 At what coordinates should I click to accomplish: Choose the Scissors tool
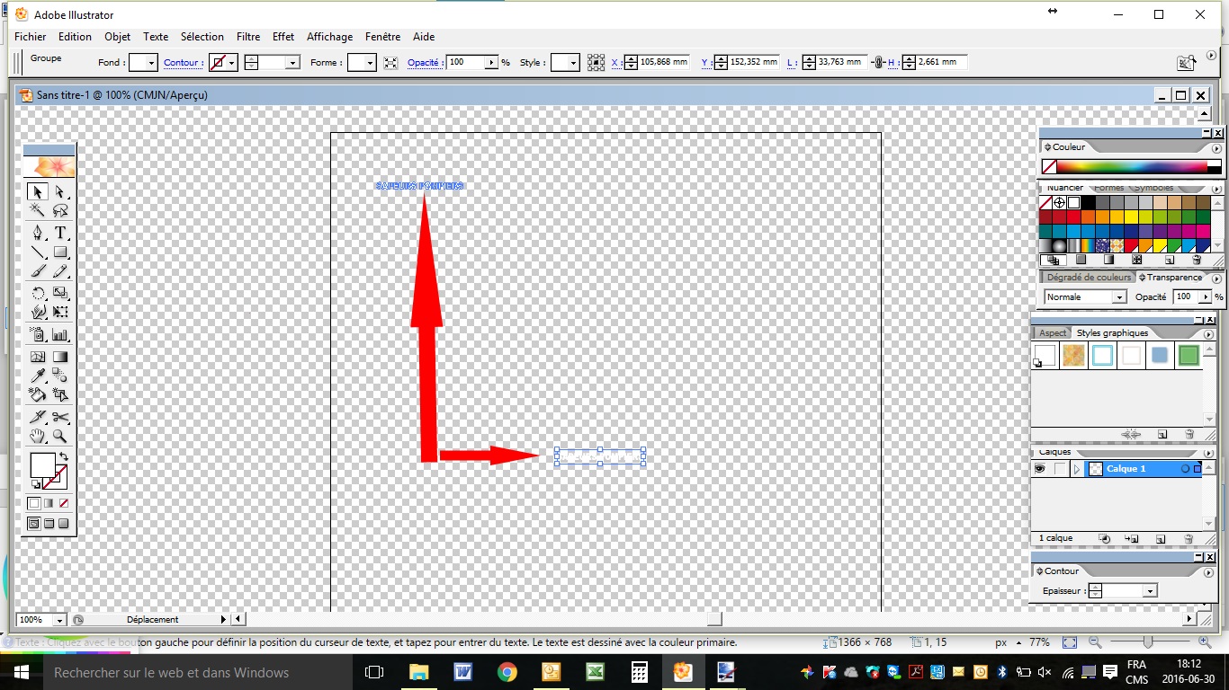click(60, 417)
